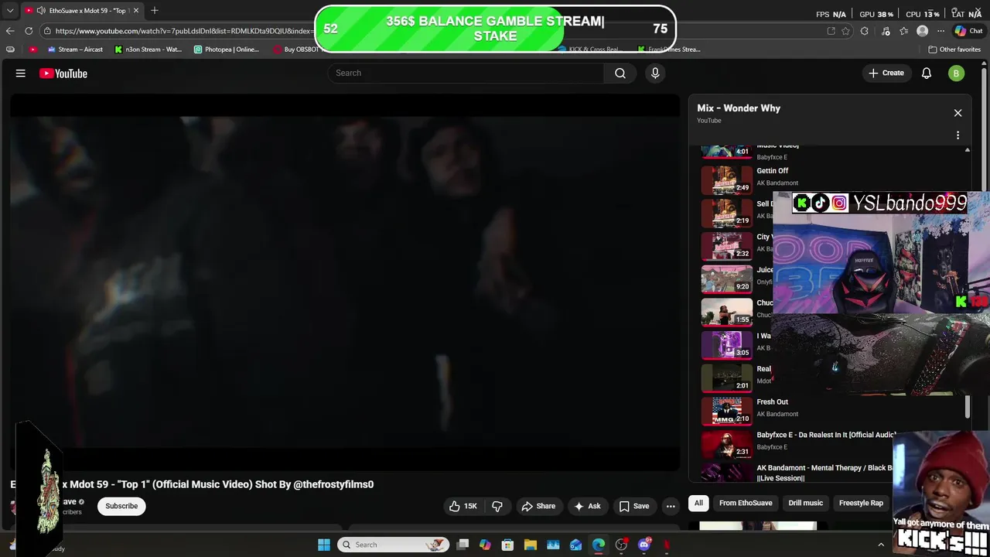The image size is (990, 557).
Task: Open Edge settings and more menu
Action: click(940, 31)
